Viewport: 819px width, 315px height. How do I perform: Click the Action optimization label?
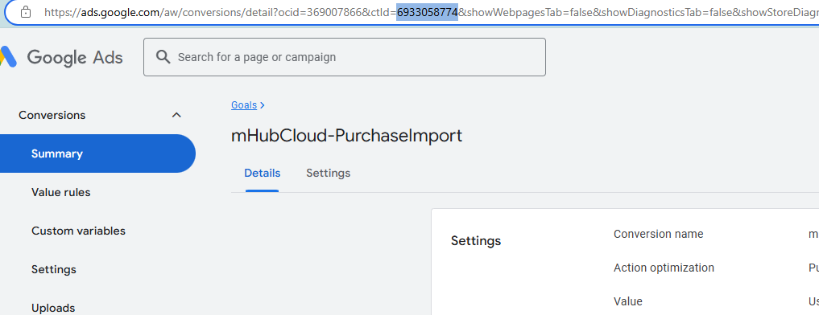[x=664, y=268]
